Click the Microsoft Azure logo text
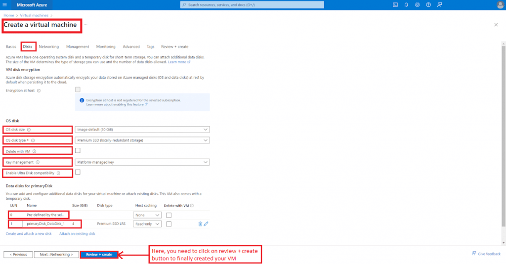Image resolution: width=506 pixels, height=264 pixels. click(x=32, y=5)
